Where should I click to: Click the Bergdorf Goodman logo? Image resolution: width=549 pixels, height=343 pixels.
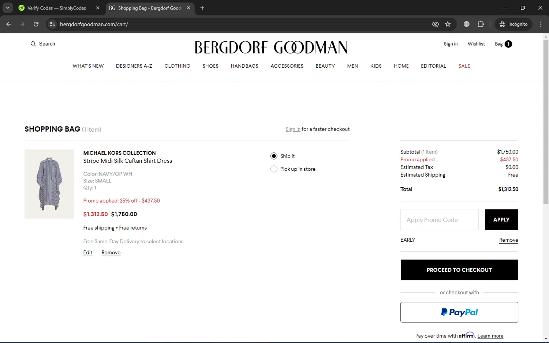pyautogui.click(x=271, y=47)
